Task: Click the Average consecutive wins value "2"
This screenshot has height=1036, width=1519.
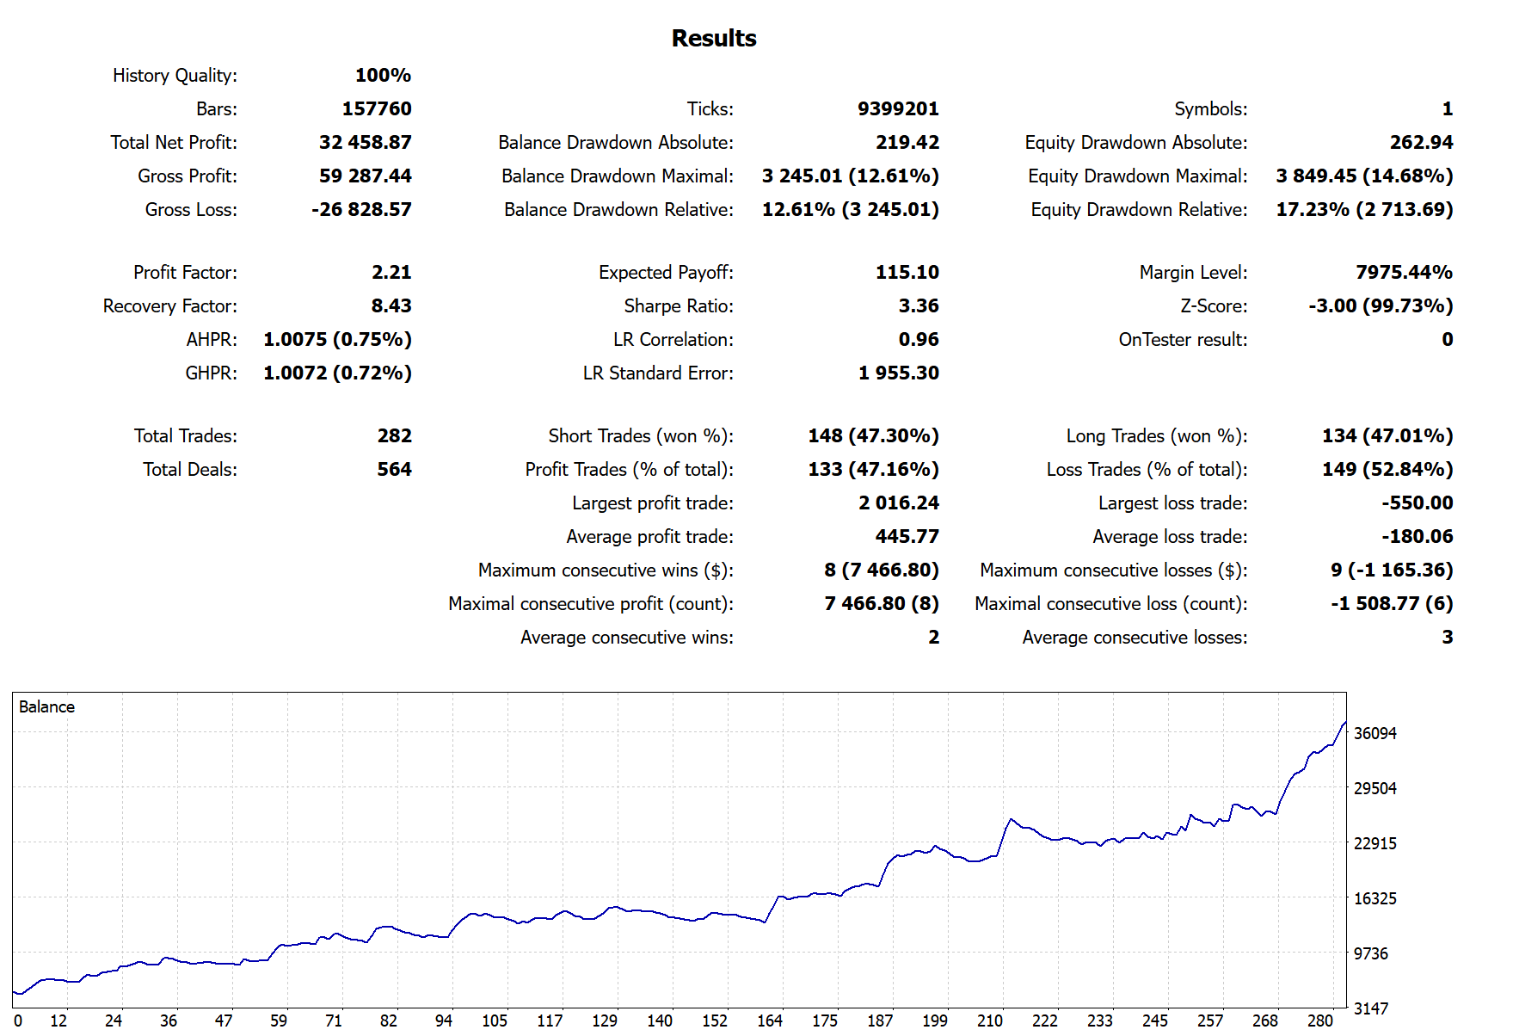Action: pyautogui.click(x=934, y=638)
